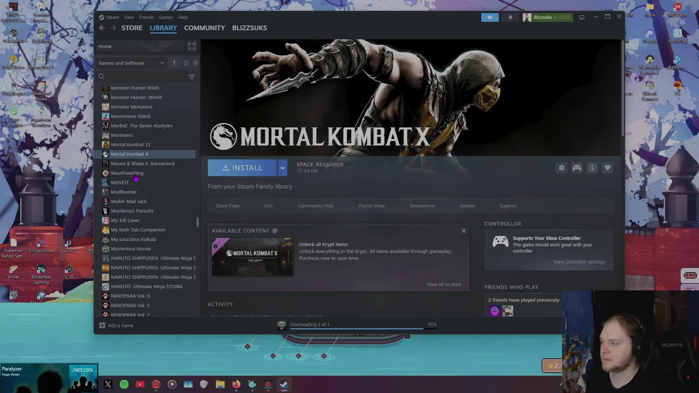Open File Explorer in the taskbar
Screen dimensions: 699x393
pos(220,384)
